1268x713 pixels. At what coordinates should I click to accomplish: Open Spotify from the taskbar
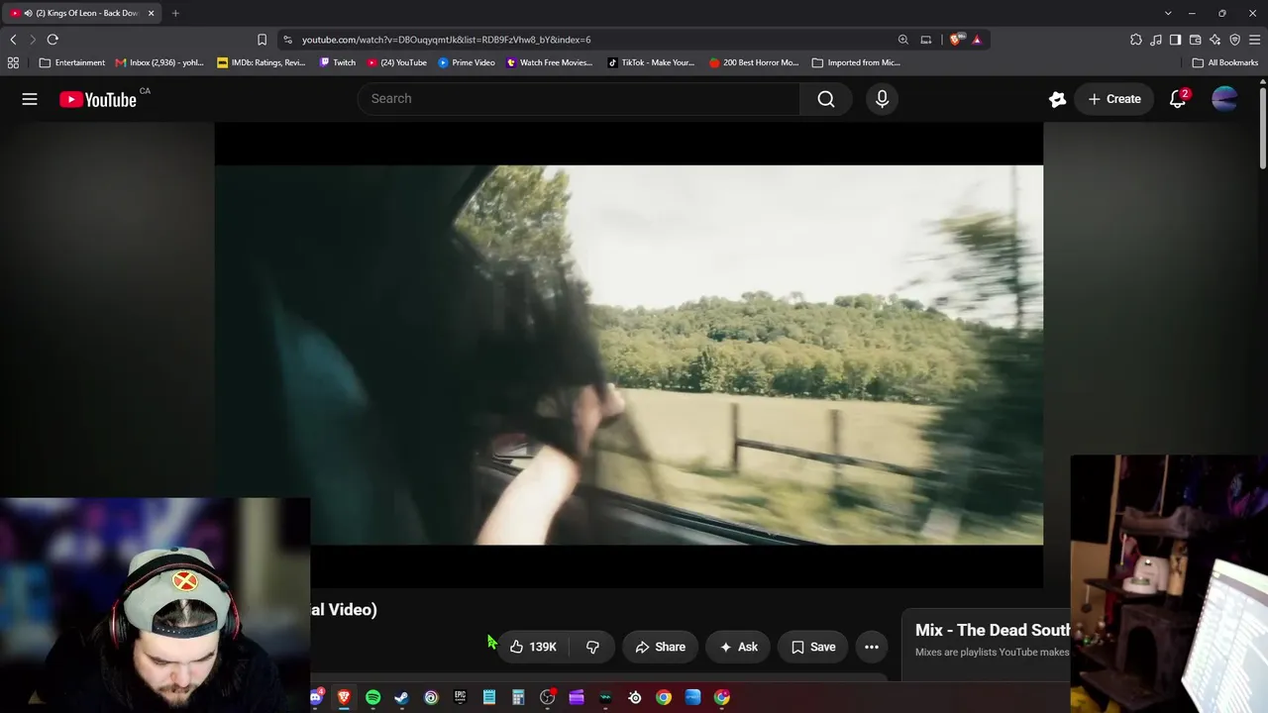coord(372,698)
